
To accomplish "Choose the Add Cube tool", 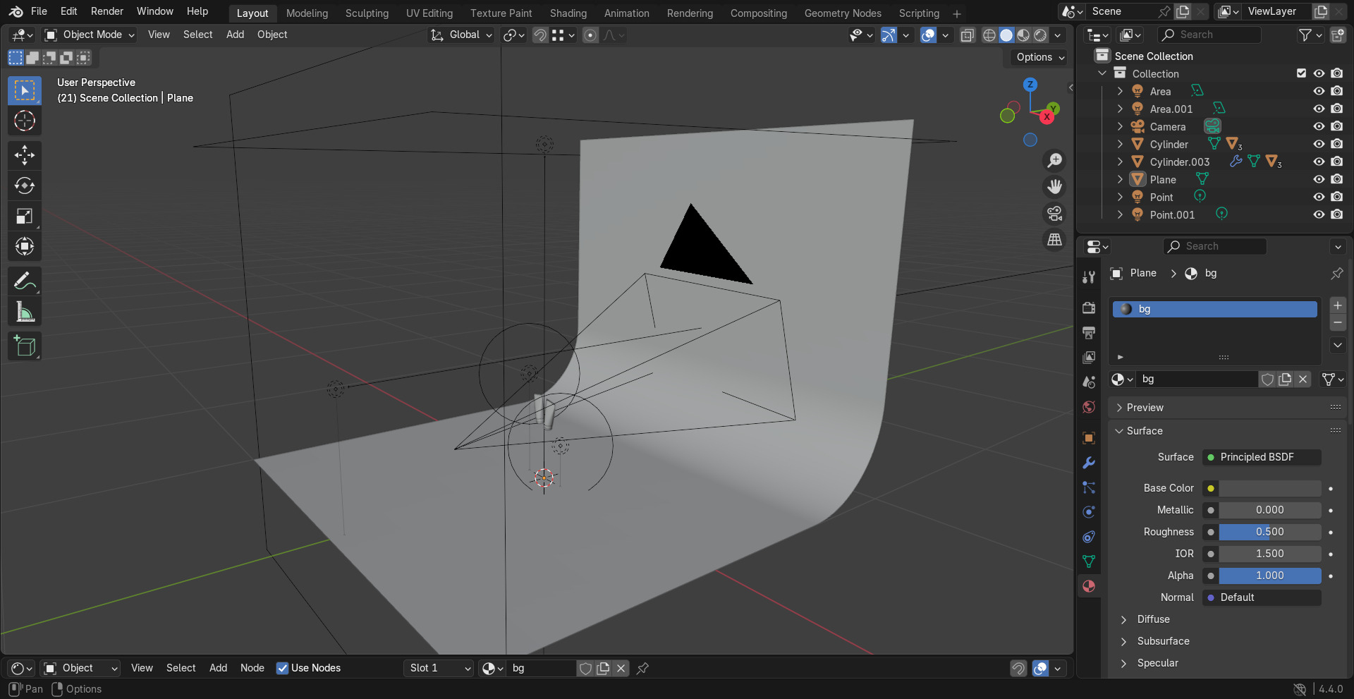I will click(25, 346).
